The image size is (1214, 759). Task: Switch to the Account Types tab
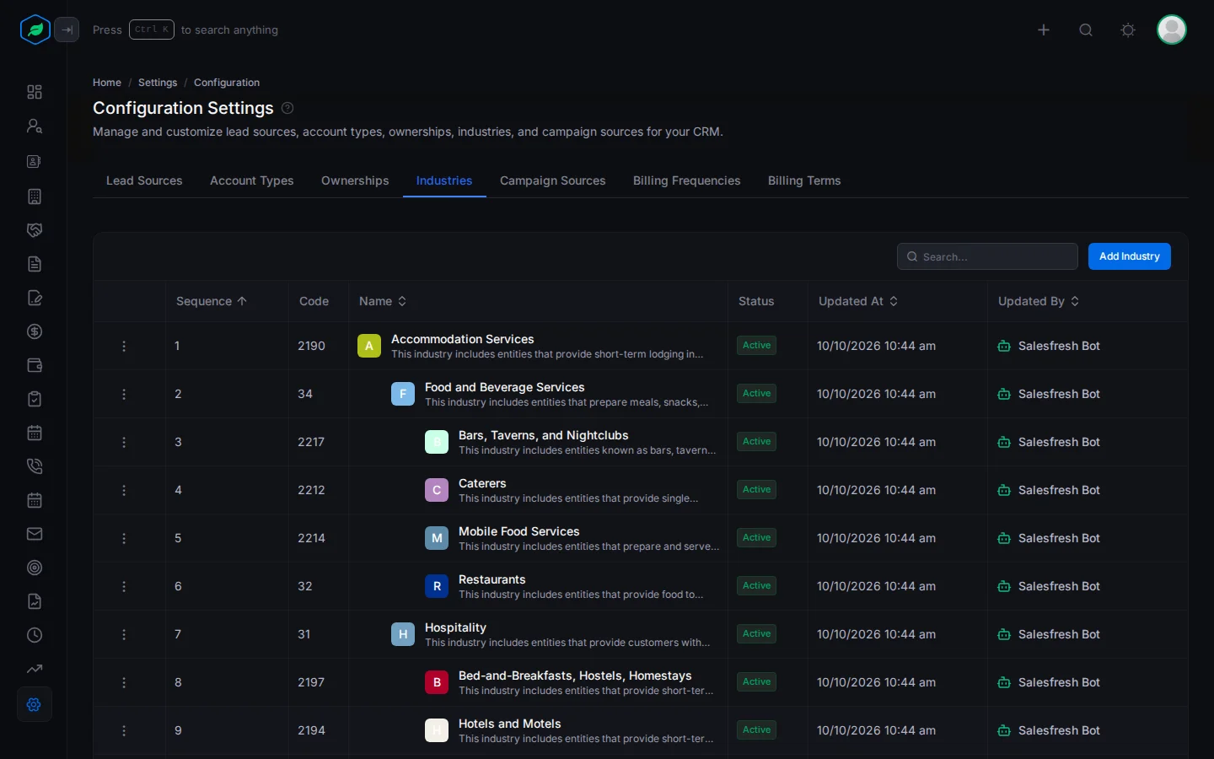tap(252, 180)
